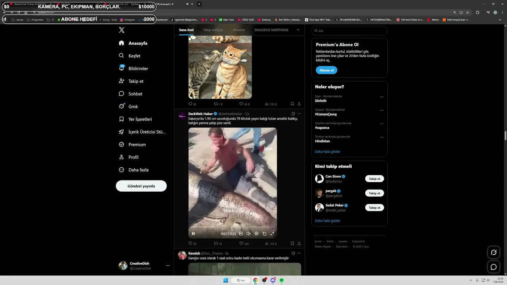Open the Sörloth trending topic
The height and width of the screenshot is (285, 507).
pos(321,101)
